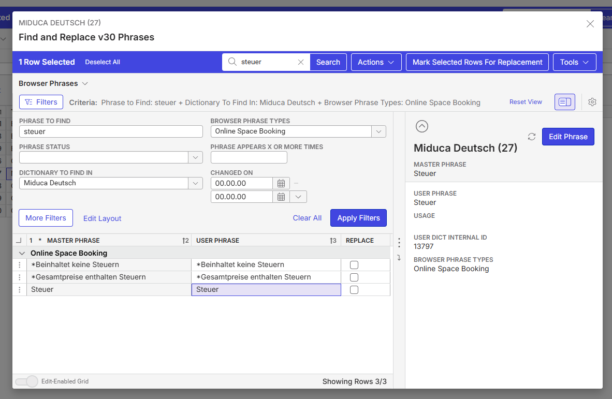Click the User Dict Internal ID value 13797
The image size is (612, 399).
(x=424, y=246)
